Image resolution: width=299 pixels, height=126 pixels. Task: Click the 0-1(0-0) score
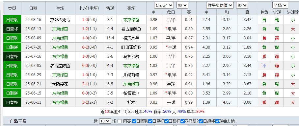click(x=90, y=47)
